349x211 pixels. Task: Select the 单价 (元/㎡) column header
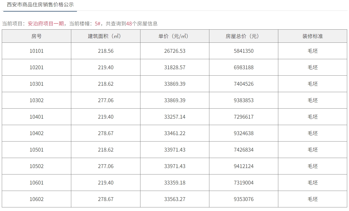coord(175,36)
